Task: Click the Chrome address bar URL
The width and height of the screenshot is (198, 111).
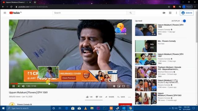Action: pos(33,7)
